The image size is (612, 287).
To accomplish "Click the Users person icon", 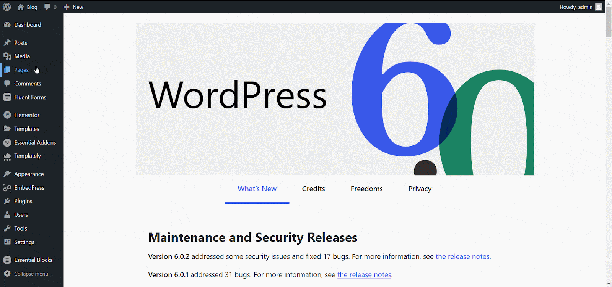I will point(7,214).
